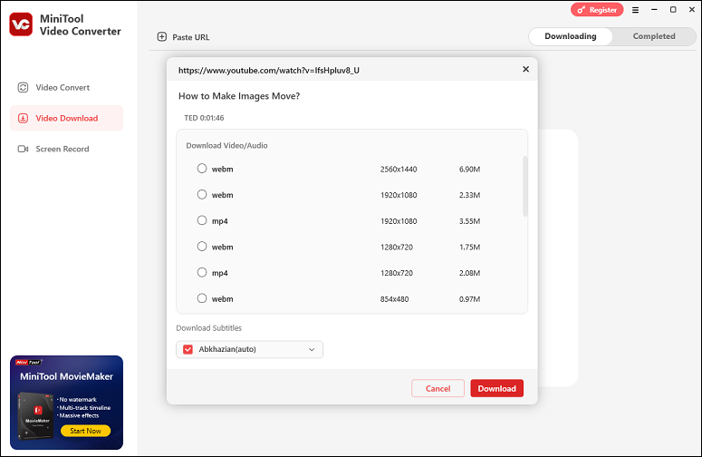Select webm 1920x1080 radio button

click(x=202, y=194)
